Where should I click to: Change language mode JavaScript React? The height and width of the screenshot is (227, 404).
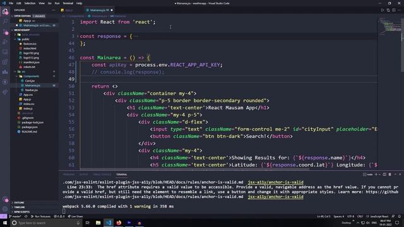[x=377, y=216]
